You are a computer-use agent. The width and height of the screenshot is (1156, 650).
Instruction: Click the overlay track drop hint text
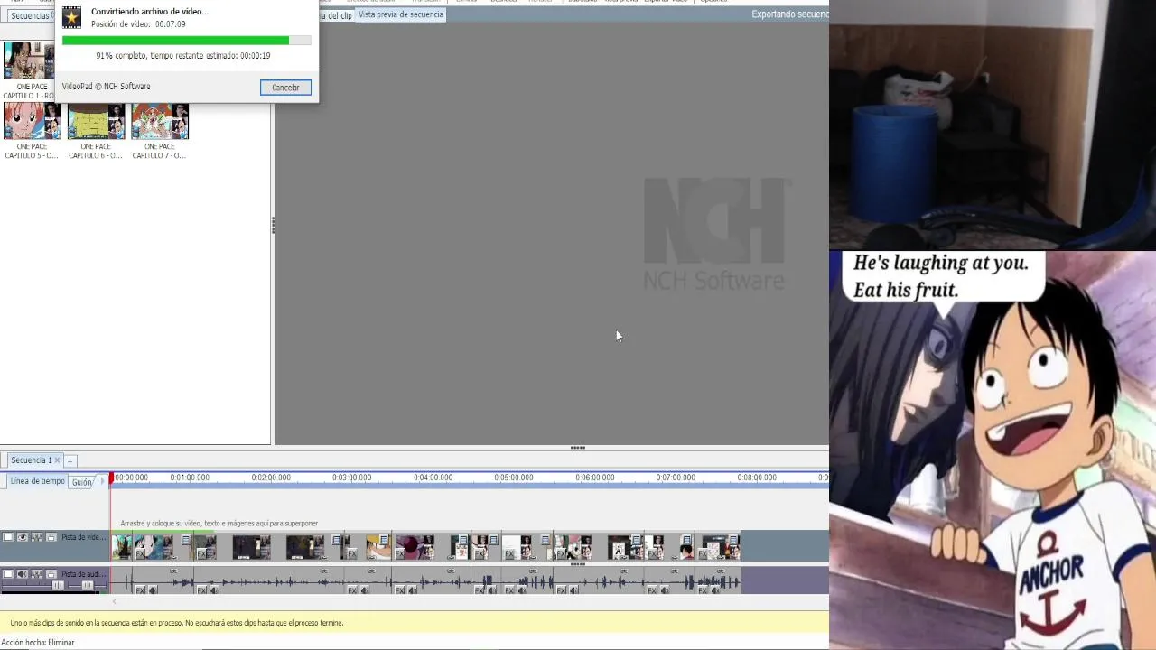click(x=219, y=524)
